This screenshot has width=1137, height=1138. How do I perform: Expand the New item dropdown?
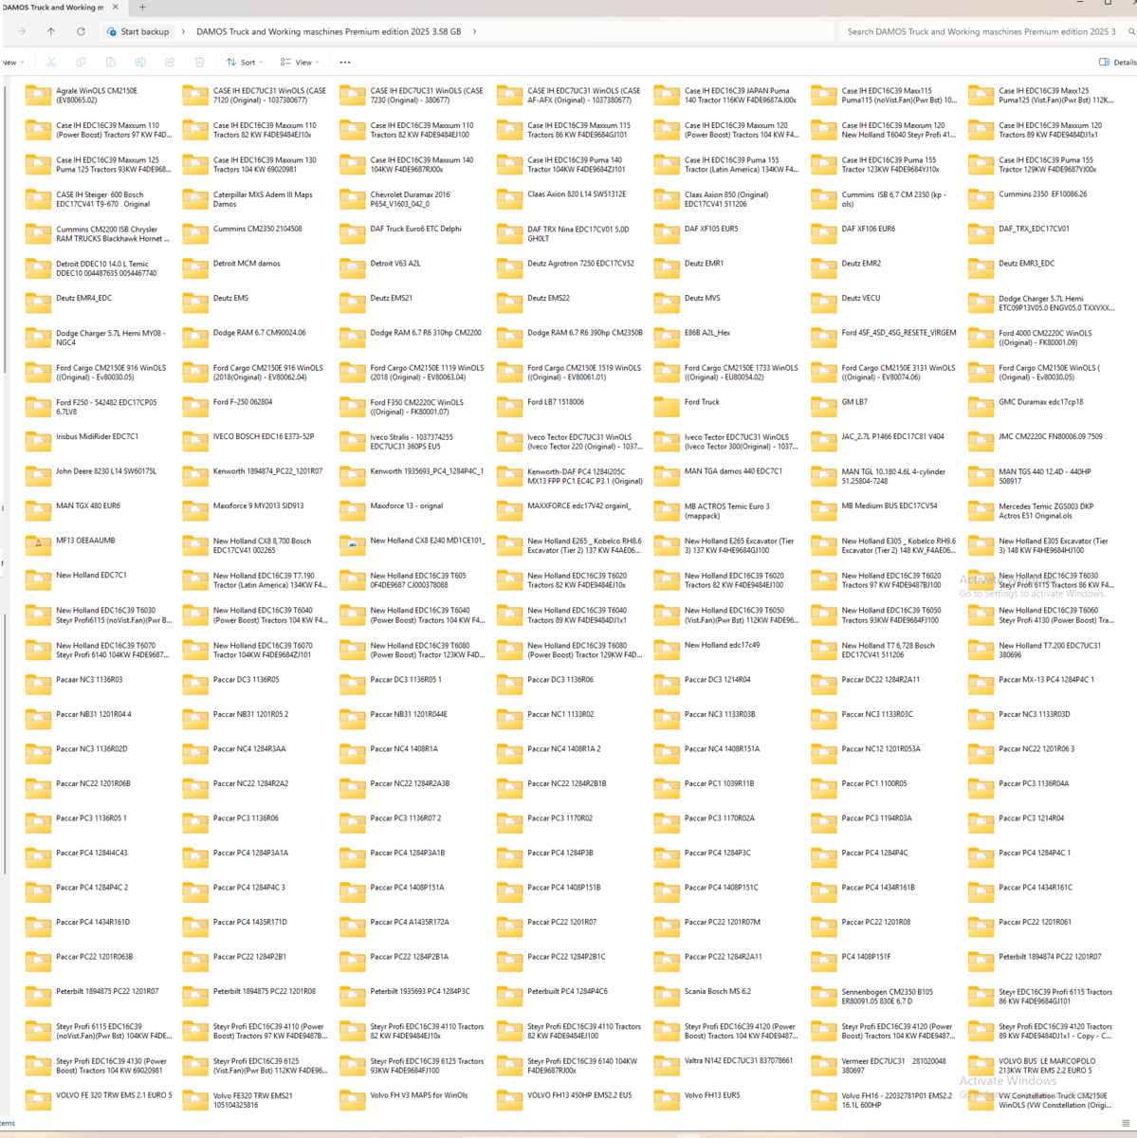13,63
